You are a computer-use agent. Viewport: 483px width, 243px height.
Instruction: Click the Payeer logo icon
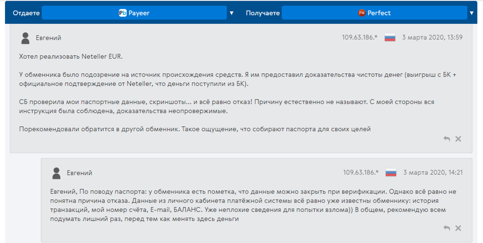click(122, 13)
